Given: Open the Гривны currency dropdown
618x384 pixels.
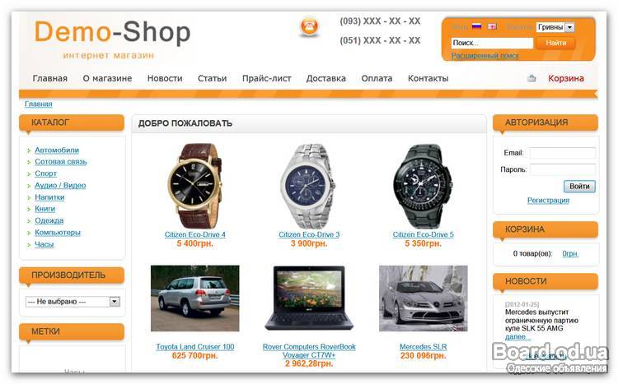Looking at the screenshot, I should point(555,27).
